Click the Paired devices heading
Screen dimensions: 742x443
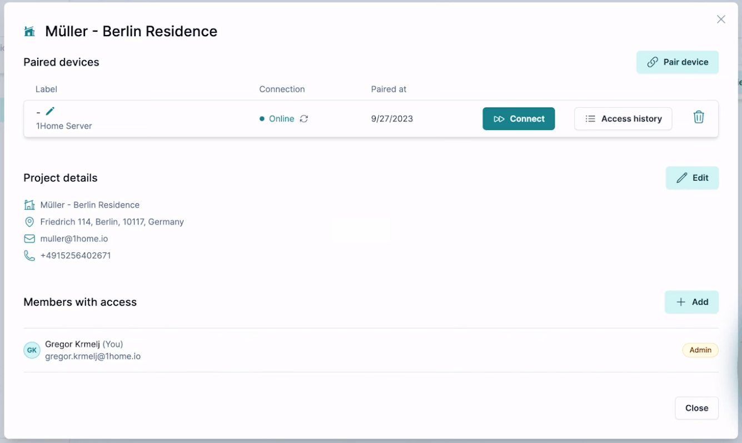pyautogui.click(x=61, y=62)
